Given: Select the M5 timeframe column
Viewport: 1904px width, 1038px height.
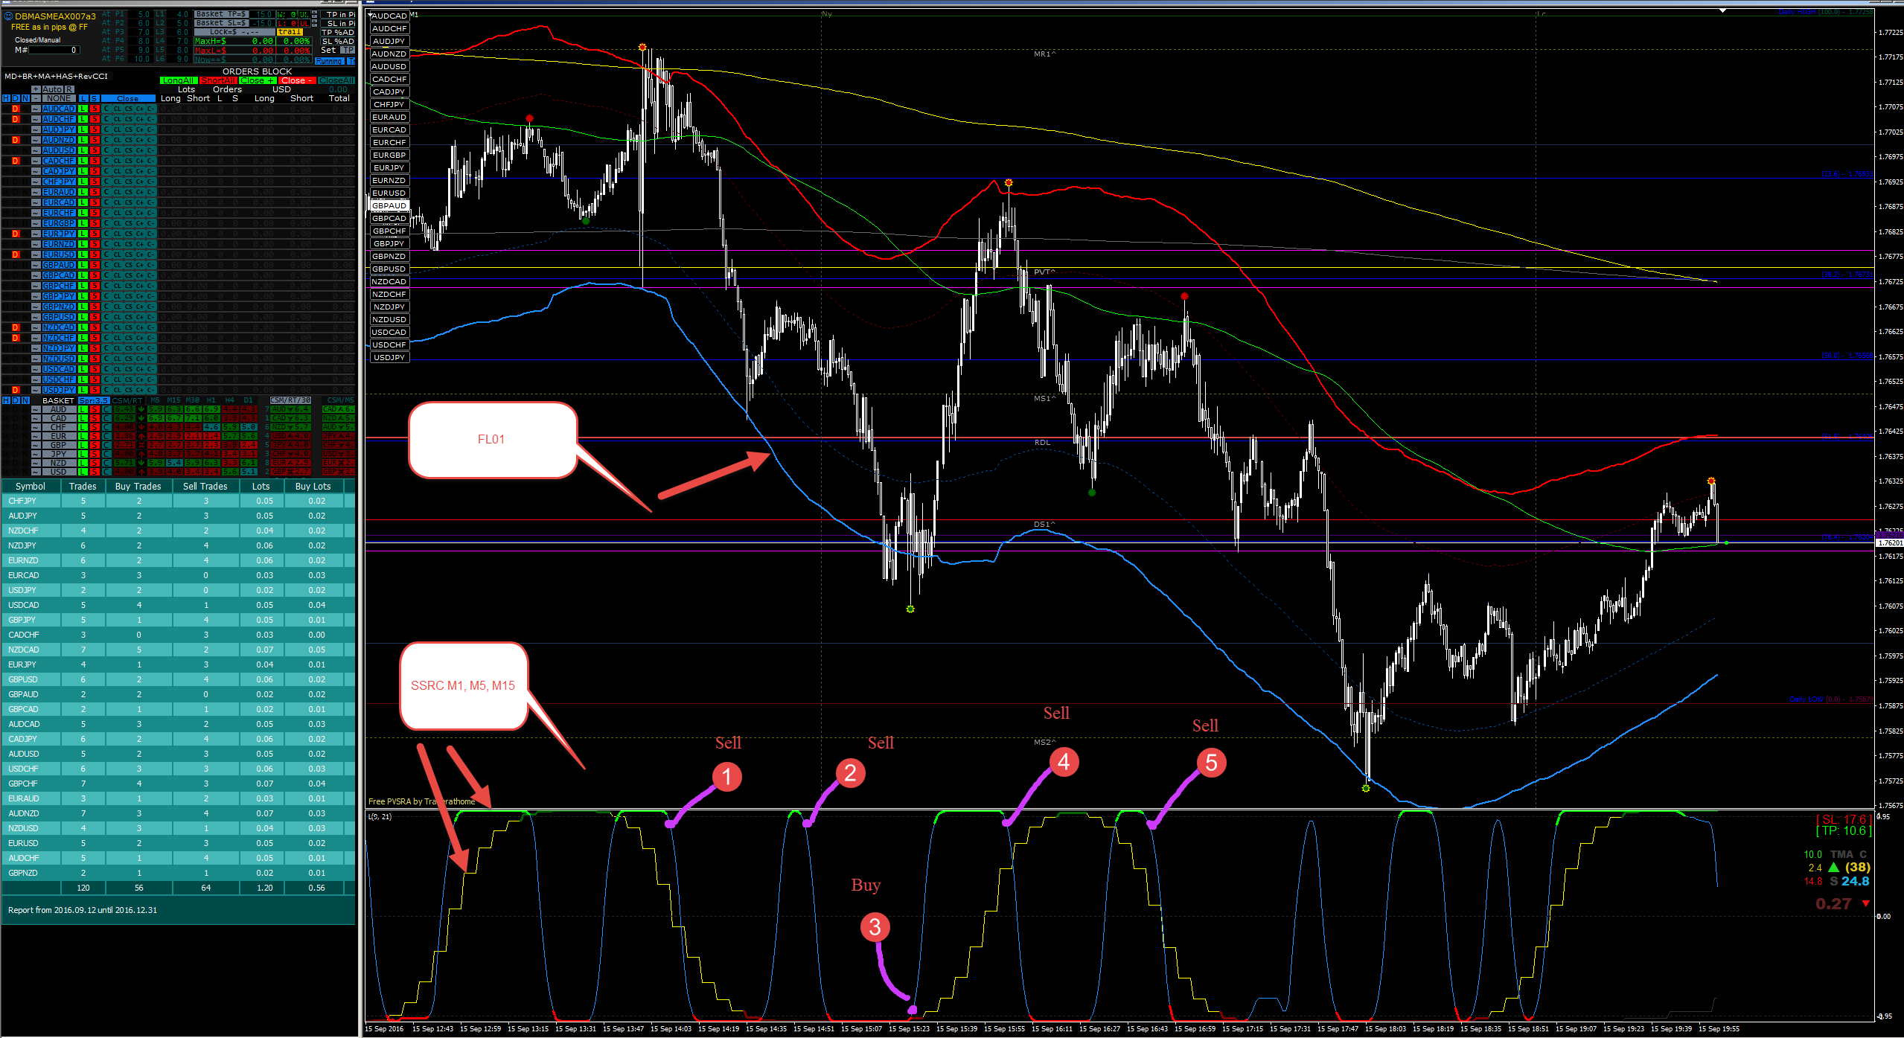Looking at the screenshot, I should [x=155, y=400].
